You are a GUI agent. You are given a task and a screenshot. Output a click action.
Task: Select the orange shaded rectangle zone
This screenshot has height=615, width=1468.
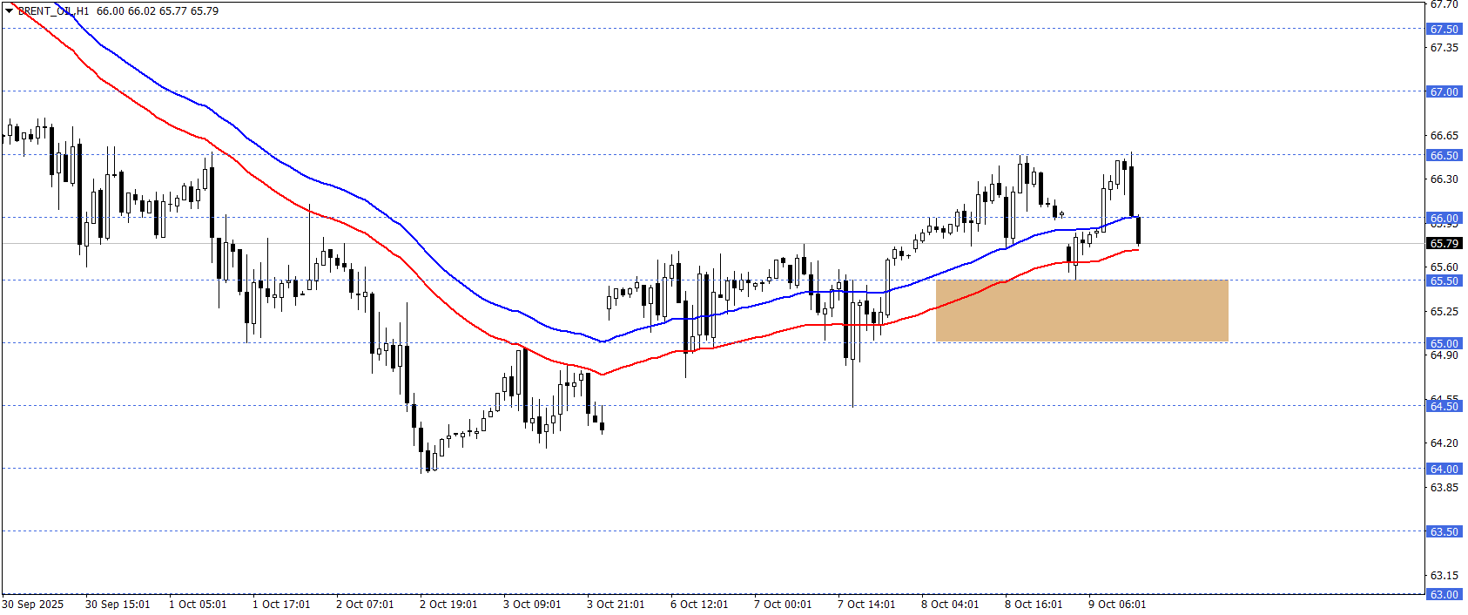coord(1081,310)
